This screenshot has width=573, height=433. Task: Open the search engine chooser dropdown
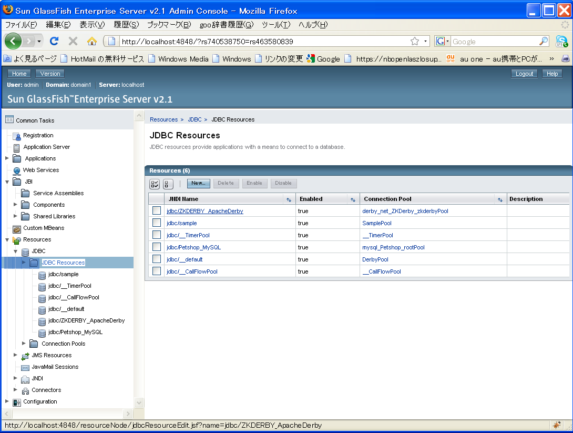[443, 42]
